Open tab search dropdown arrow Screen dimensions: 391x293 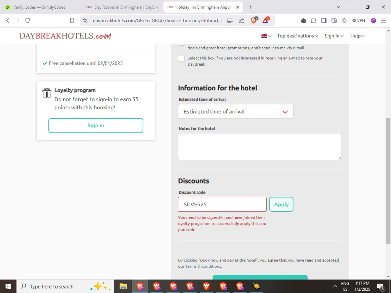(x=338, y=7)
